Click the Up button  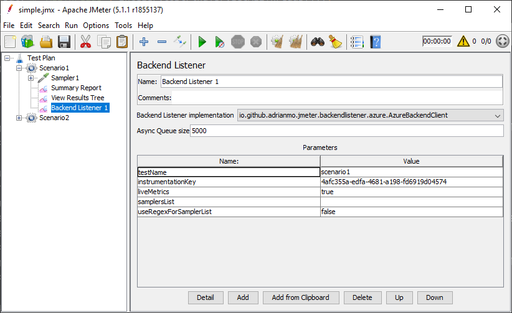(x=399, y=297)
